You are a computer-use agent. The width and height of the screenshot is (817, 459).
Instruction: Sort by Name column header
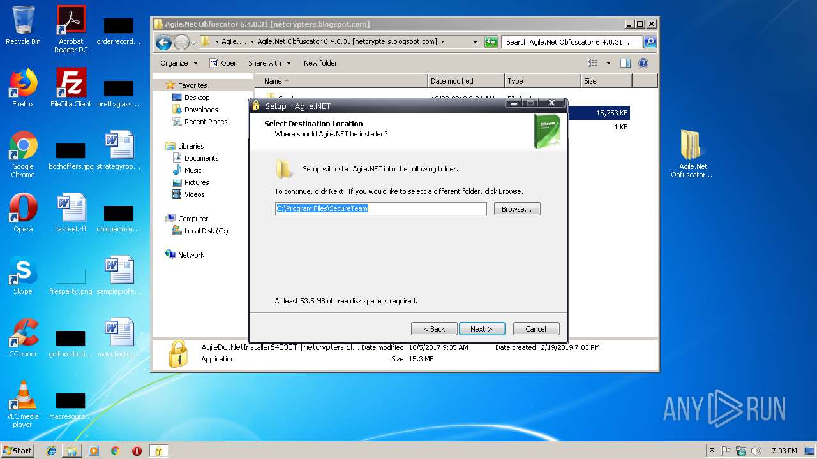click(x=341, y=81)
